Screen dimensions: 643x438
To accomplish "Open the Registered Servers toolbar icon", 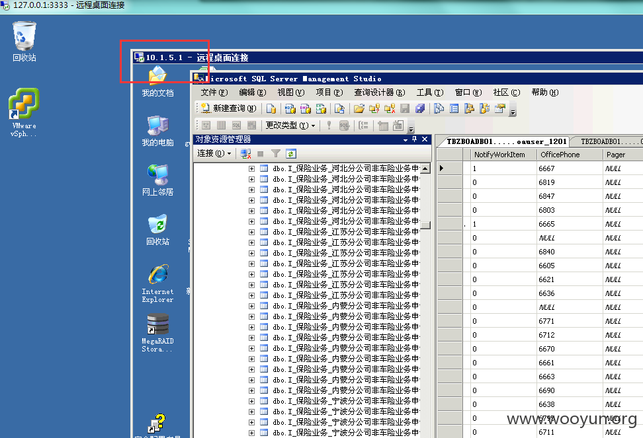I will [439, 108].
